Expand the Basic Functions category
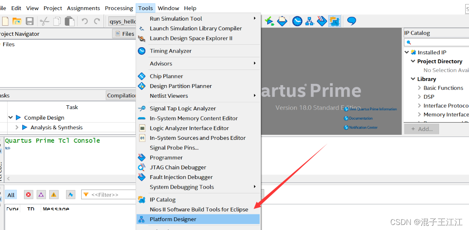Image resolution: width=469 pixels, height=230 pixels. tap(419, 88)
